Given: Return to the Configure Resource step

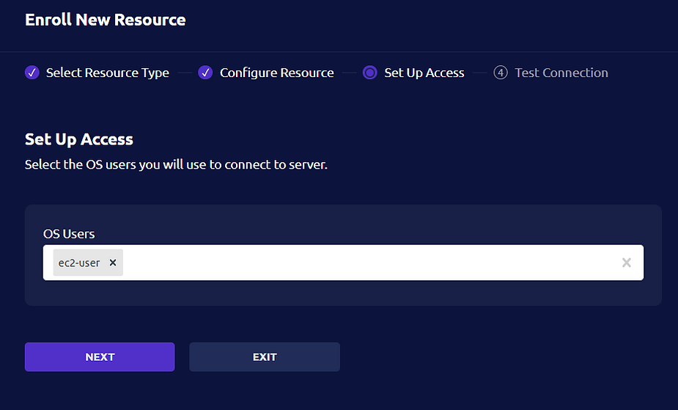Looking at the screenshot, I should tap(277, 73).
